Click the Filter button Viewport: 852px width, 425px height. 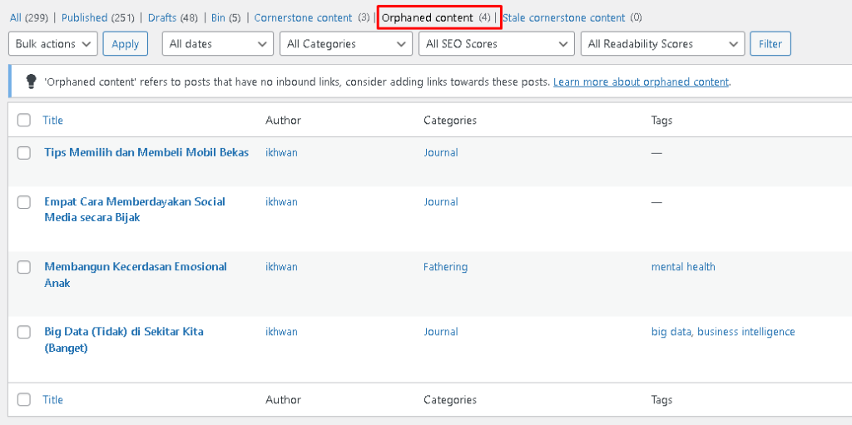770,44
